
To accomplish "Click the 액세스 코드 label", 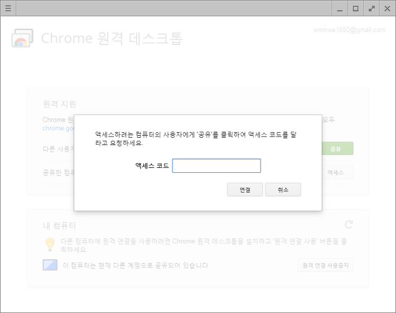I will click(x=152, y=165).
